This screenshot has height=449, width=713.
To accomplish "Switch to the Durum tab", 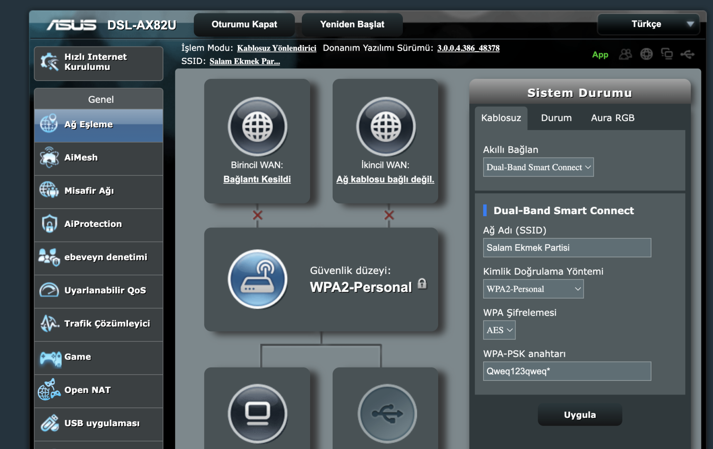I will pos(556,118).
